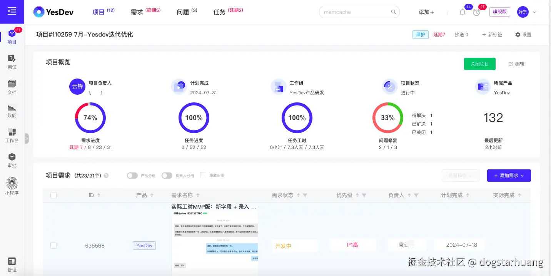Sort by the 实际完成 column arrows
Screen dimensions: 551x276
pos(519,196)
